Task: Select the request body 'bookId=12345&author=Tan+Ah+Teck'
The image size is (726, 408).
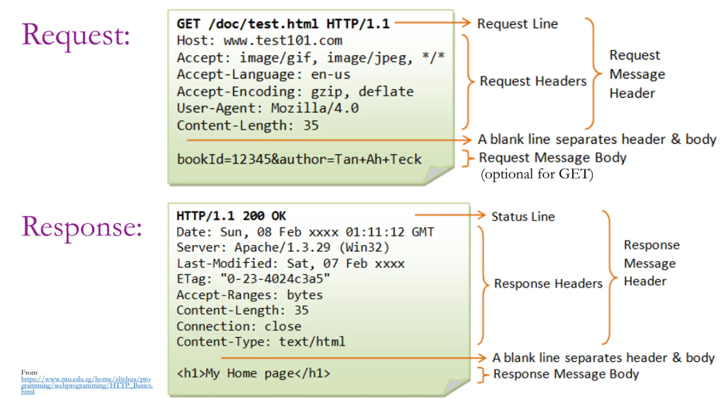Action: (x=299, y=159)
